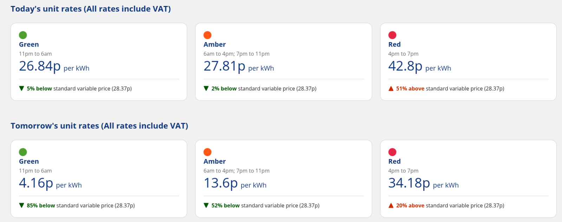Click the down arrow beside today's 2% below
Screen dimensions: 562x222
[206, 88]
